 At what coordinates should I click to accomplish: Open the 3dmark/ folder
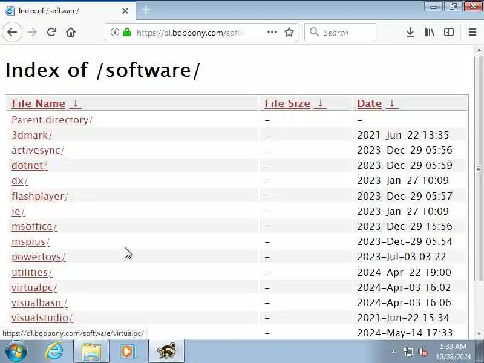click(x=32, y=135)
